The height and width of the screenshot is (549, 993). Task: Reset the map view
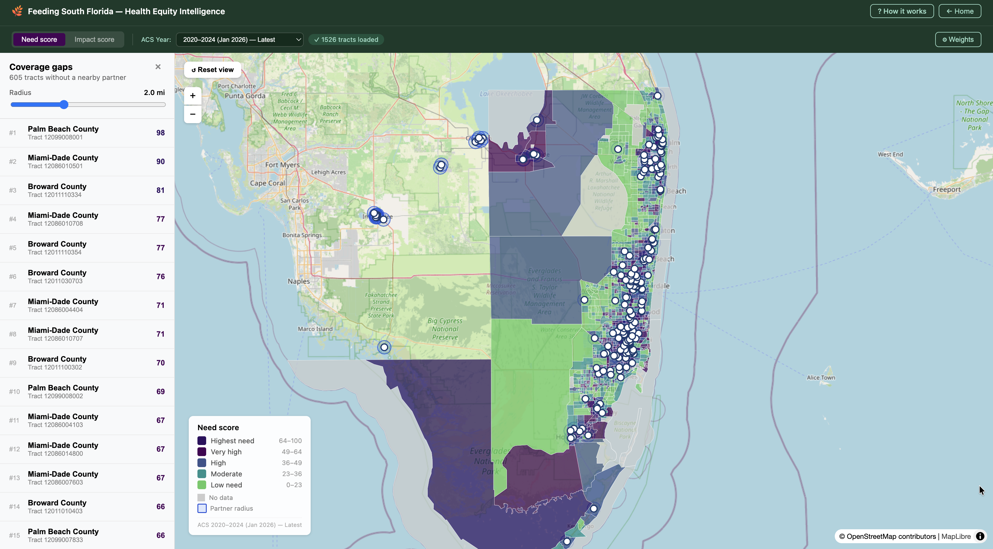tap(213, 70)
